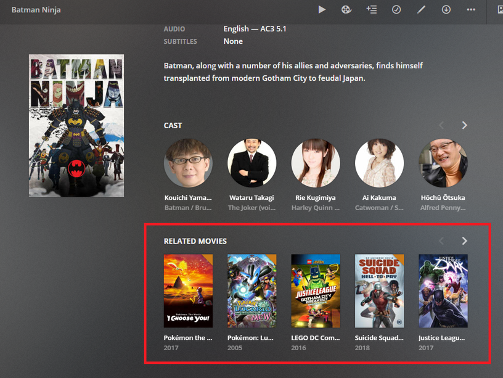The width and height of the screenshot is (503, 378).
Task: Click the Batman / Bru... role text
Action: click(x=188, y=208)
